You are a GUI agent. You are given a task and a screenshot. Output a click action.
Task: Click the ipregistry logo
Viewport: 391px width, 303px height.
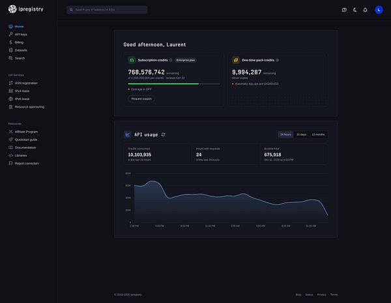point(25,9)
